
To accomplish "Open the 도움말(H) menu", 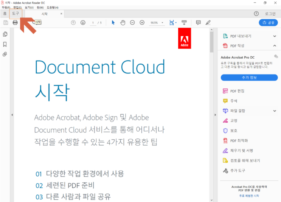I will pos(53,8).
